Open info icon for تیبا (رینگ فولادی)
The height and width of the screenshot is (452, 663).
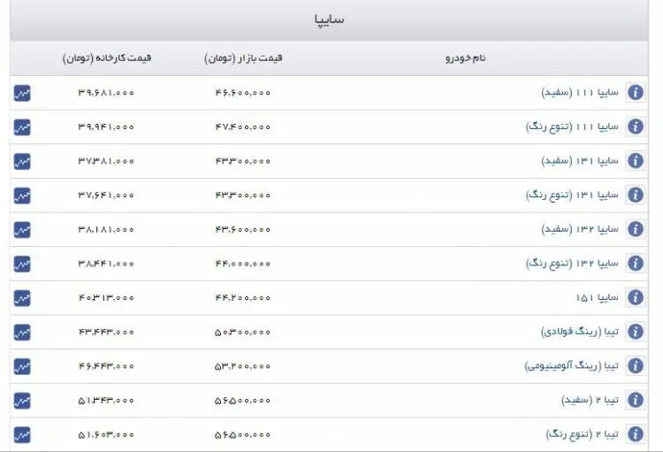click(x=635, y=332)
